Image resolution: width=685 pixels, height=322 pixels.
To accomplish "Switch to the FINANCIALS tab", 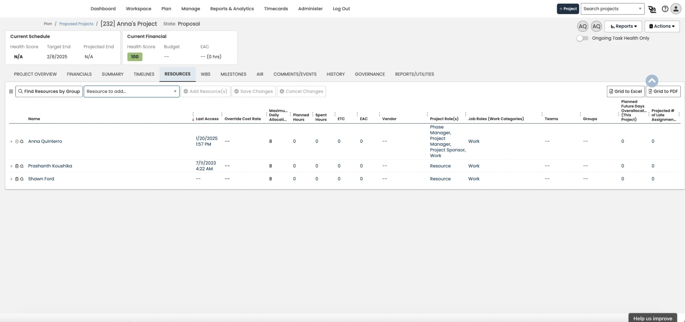I will click(79, 74).
